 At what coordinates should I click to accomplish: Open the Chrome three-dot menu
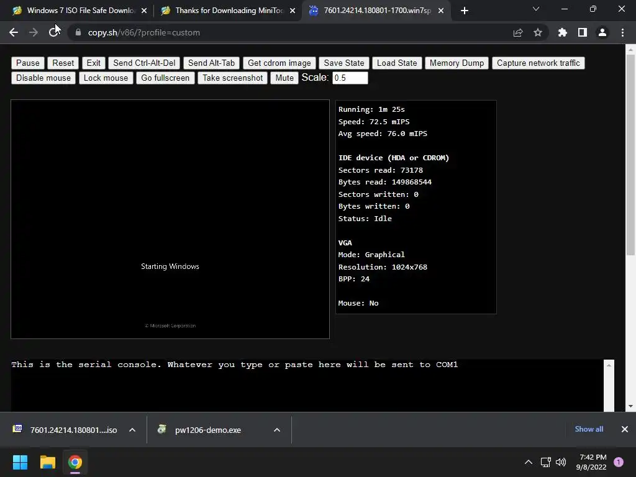[x=622, y=32]
